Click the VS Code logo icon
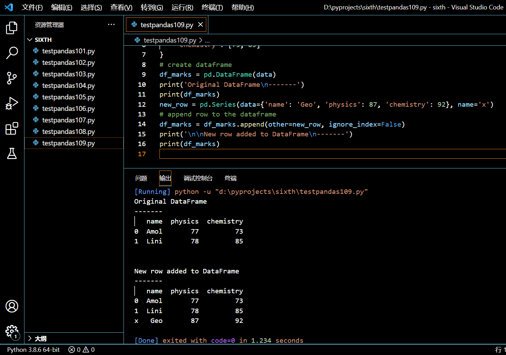The image size is (506, 355). coord(9,7)
